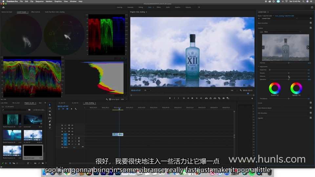Screen dimensions: 315x177
Task: Toggle the Clamp Signal checkbox in scopes
Action: pyautogui.click(x=110, y=99)
